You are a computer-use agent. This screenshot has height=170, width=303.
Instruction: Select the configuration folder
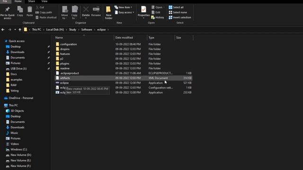coord(124,44)
